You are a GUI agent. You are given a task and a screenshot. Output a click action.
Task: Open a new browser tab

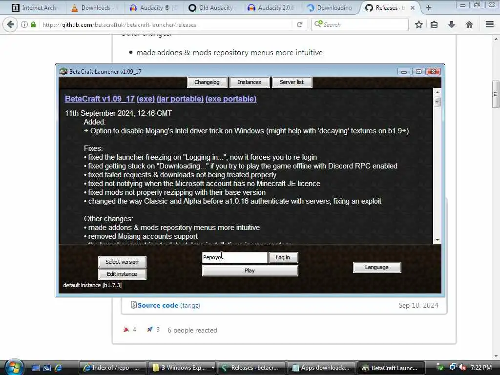(x=429, y=8)
